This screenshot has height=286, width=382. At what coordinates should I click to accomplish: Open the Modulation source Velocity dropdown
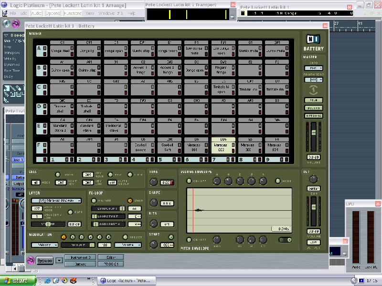[x=44, y=245]
